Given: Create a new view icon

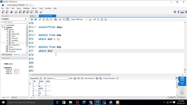Looking at the screenshot, I should (x=24, y=12).
